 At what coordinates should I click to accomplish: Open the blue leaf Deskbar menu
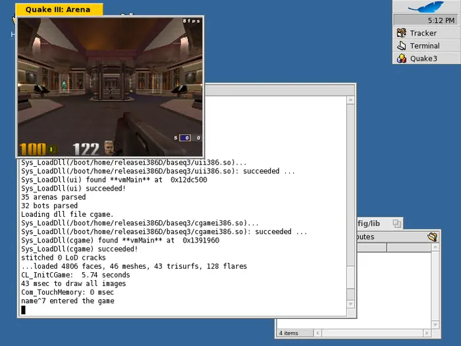coord(426,7)
